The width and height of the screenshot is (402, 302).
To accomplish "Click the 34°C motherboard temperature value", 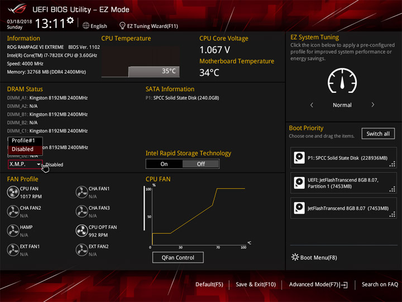I will click(x=209, y=73).
